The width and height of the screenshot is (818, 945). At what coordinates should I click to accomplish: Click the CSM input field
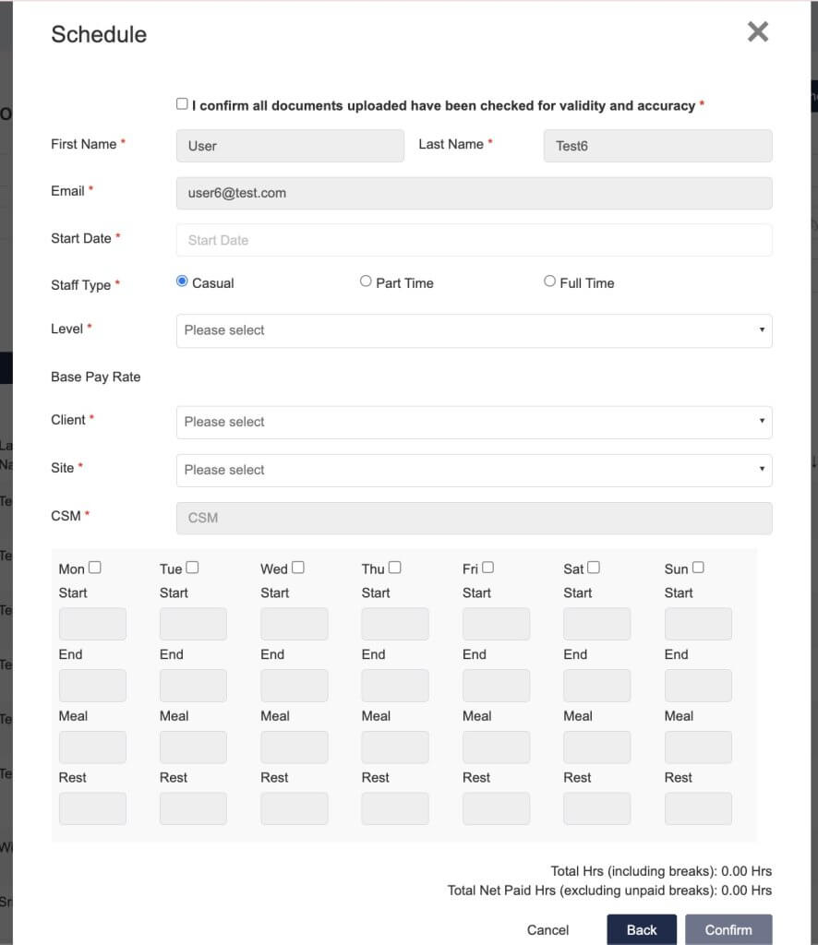pyautogui.click(x=474, y=519)
